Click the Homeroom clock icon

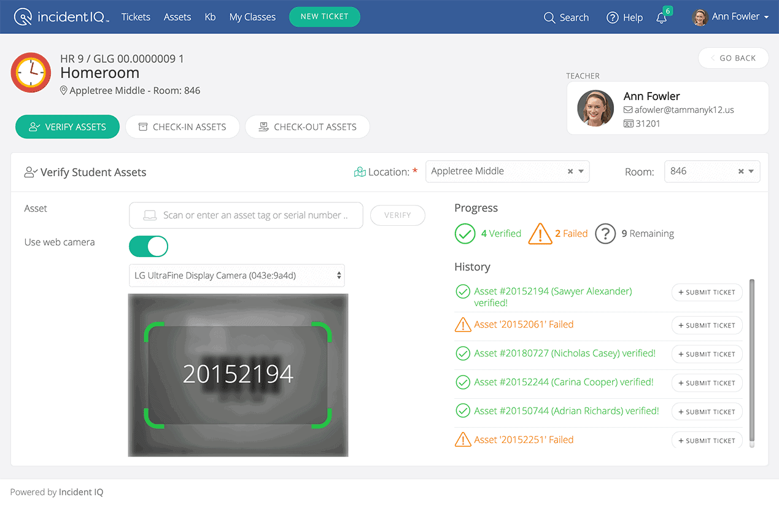pyautogui.click(x=31, y=73)
